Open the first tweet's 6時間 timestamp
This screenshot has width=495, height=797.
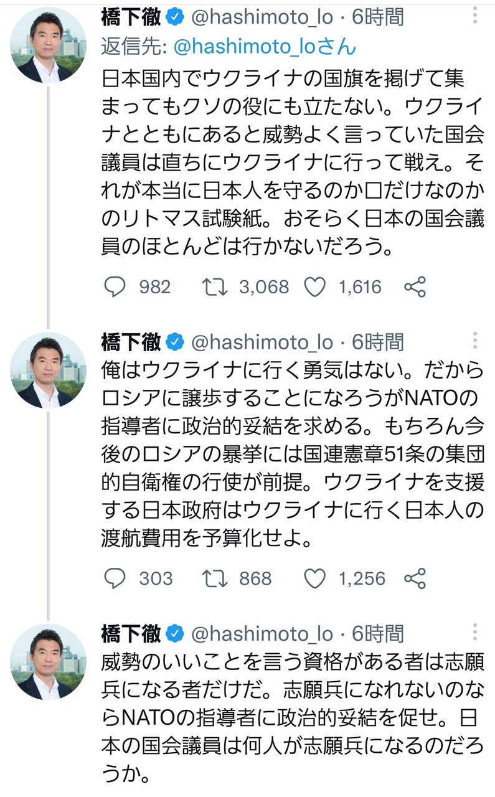pos(377,17)
